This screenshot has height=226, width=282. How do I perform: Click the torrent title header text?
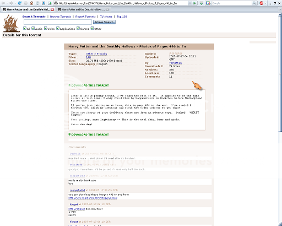[127, 46]
